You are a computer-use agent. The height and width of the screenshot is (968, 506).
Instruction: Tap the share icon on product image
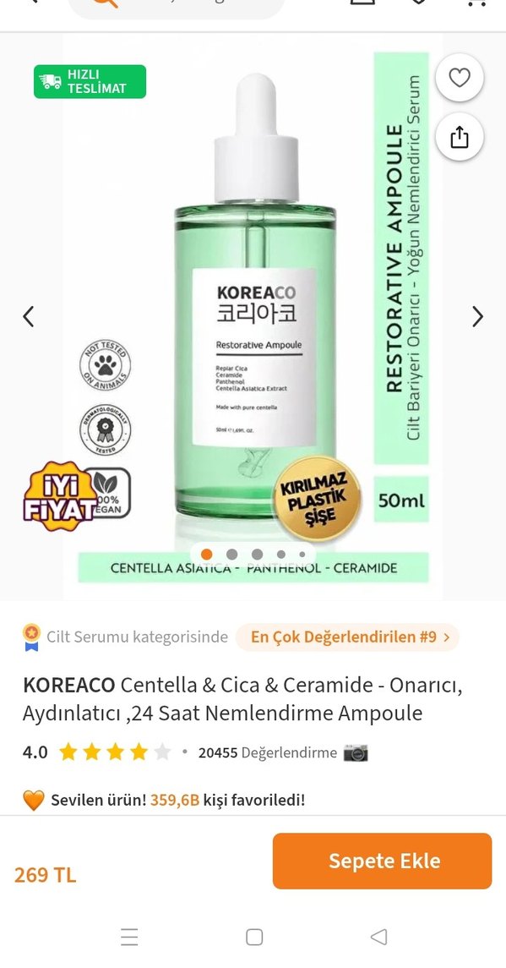pos(459,137)
